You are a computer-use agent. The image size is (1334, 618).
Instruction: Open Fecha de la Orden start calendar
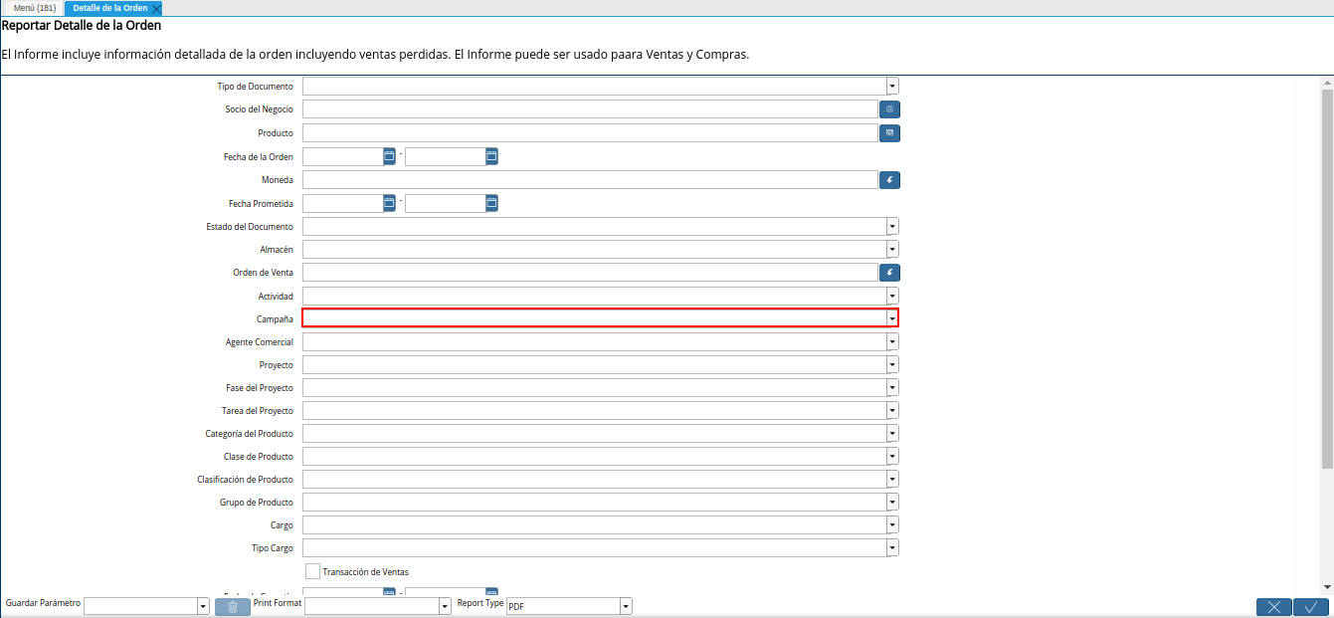pyautogui.click(x=389, y=156)
